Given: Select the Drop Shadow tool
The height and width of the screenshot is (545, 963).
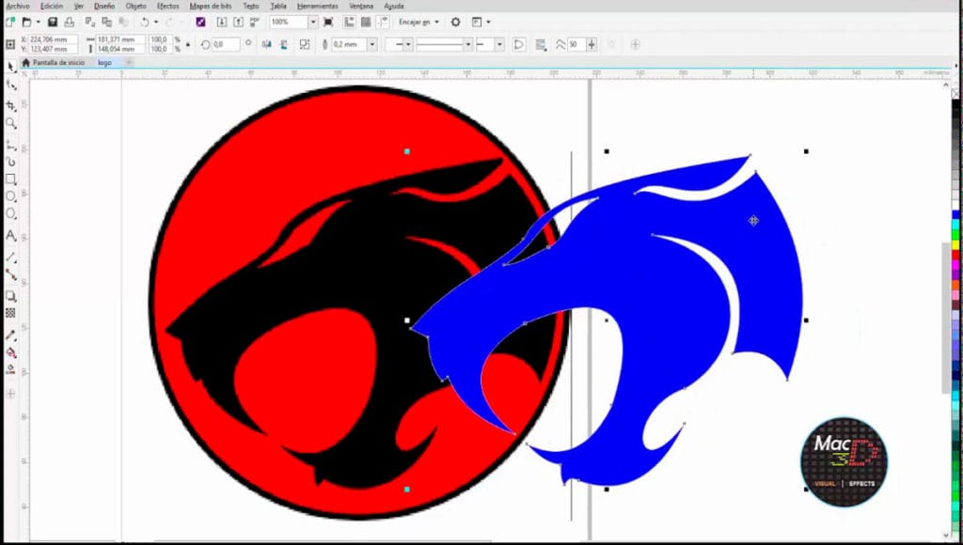Looking at the screenshot, I should [10, 296].
